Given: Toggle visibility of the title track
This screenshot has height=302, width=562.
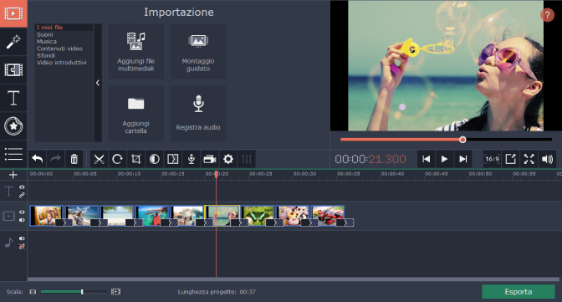Looking at the screenshot, I should (22, 187).
